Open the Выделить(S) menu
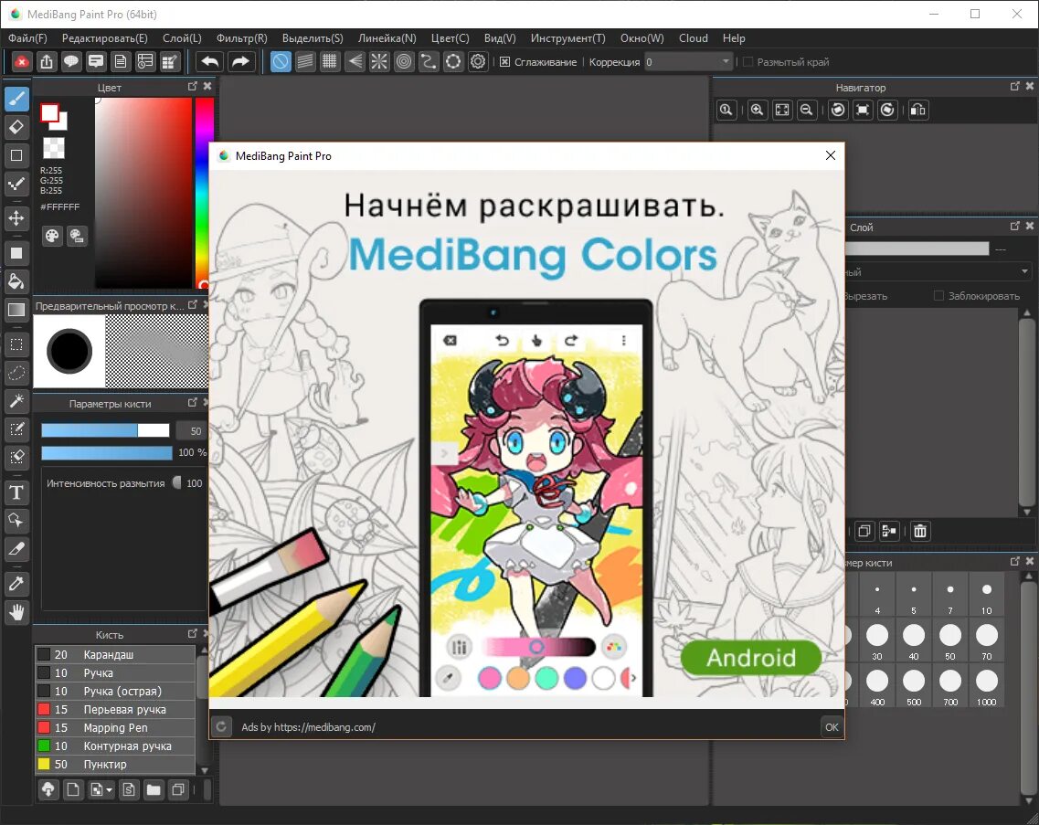 click(x=313, y=38)
